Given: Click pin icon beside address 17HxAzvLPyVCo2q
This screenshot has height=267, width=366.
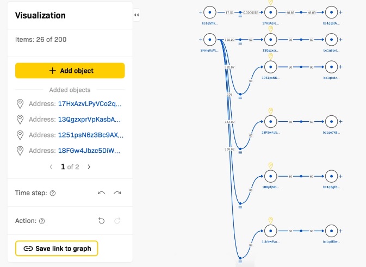Looking at the screenshot, I should coord(20,104).
